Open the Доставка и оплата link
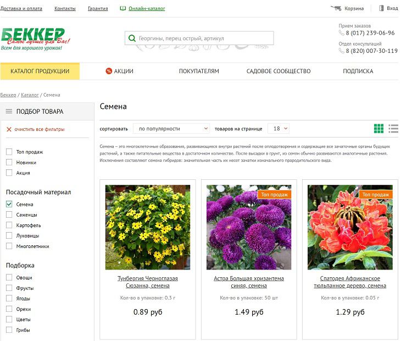 tap(21, 9)
